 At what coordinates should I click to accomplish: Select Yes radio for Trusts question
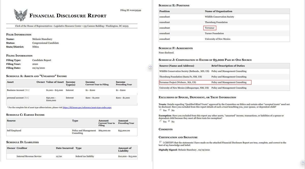tap(160, 110)
